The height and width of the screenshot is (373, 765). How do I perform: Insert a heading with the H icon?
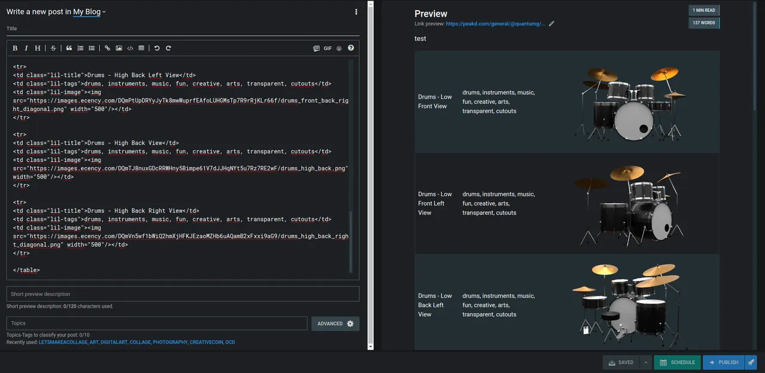38,48
